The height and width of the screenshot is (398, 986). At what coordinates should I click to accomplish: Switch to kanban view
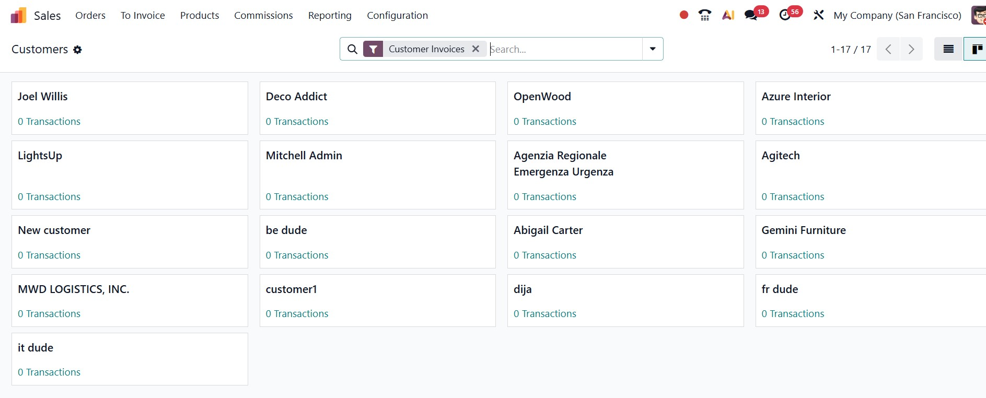click(x=976, y=49)
